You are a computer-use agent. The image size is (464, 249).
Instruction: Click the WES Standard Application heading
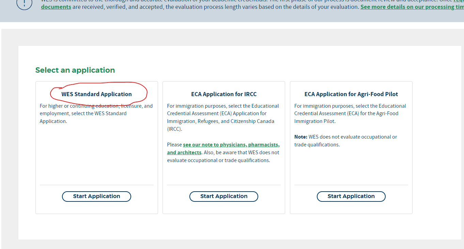click(x=96, y=94)
